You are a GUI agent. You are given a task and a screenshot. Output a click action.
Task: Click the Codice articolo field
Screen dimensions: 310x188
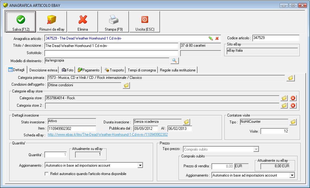coord(276,38)
